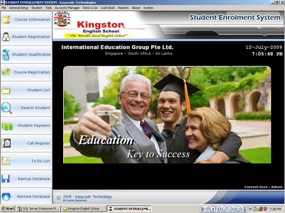The height and width of the screenshot is (213, 285).
Task: Open the Course Information module
Action: coord(26,19)
